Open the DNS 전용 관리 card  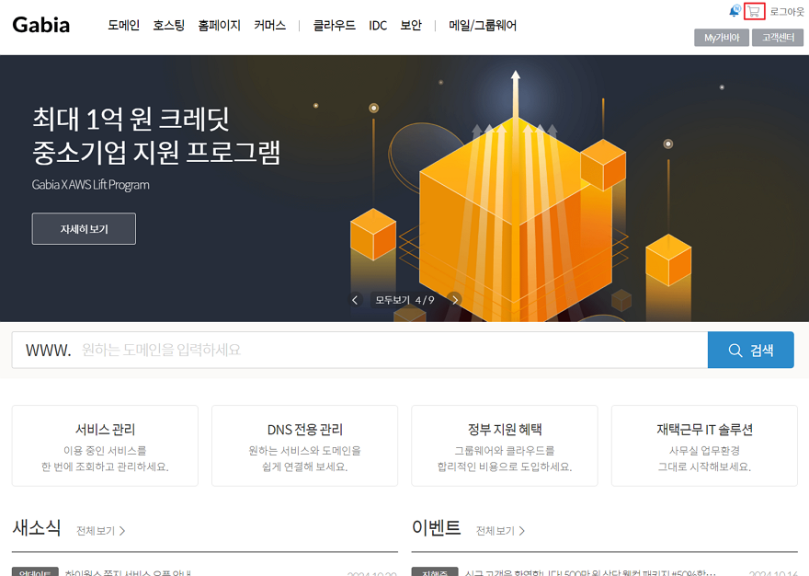pos(304,445)
